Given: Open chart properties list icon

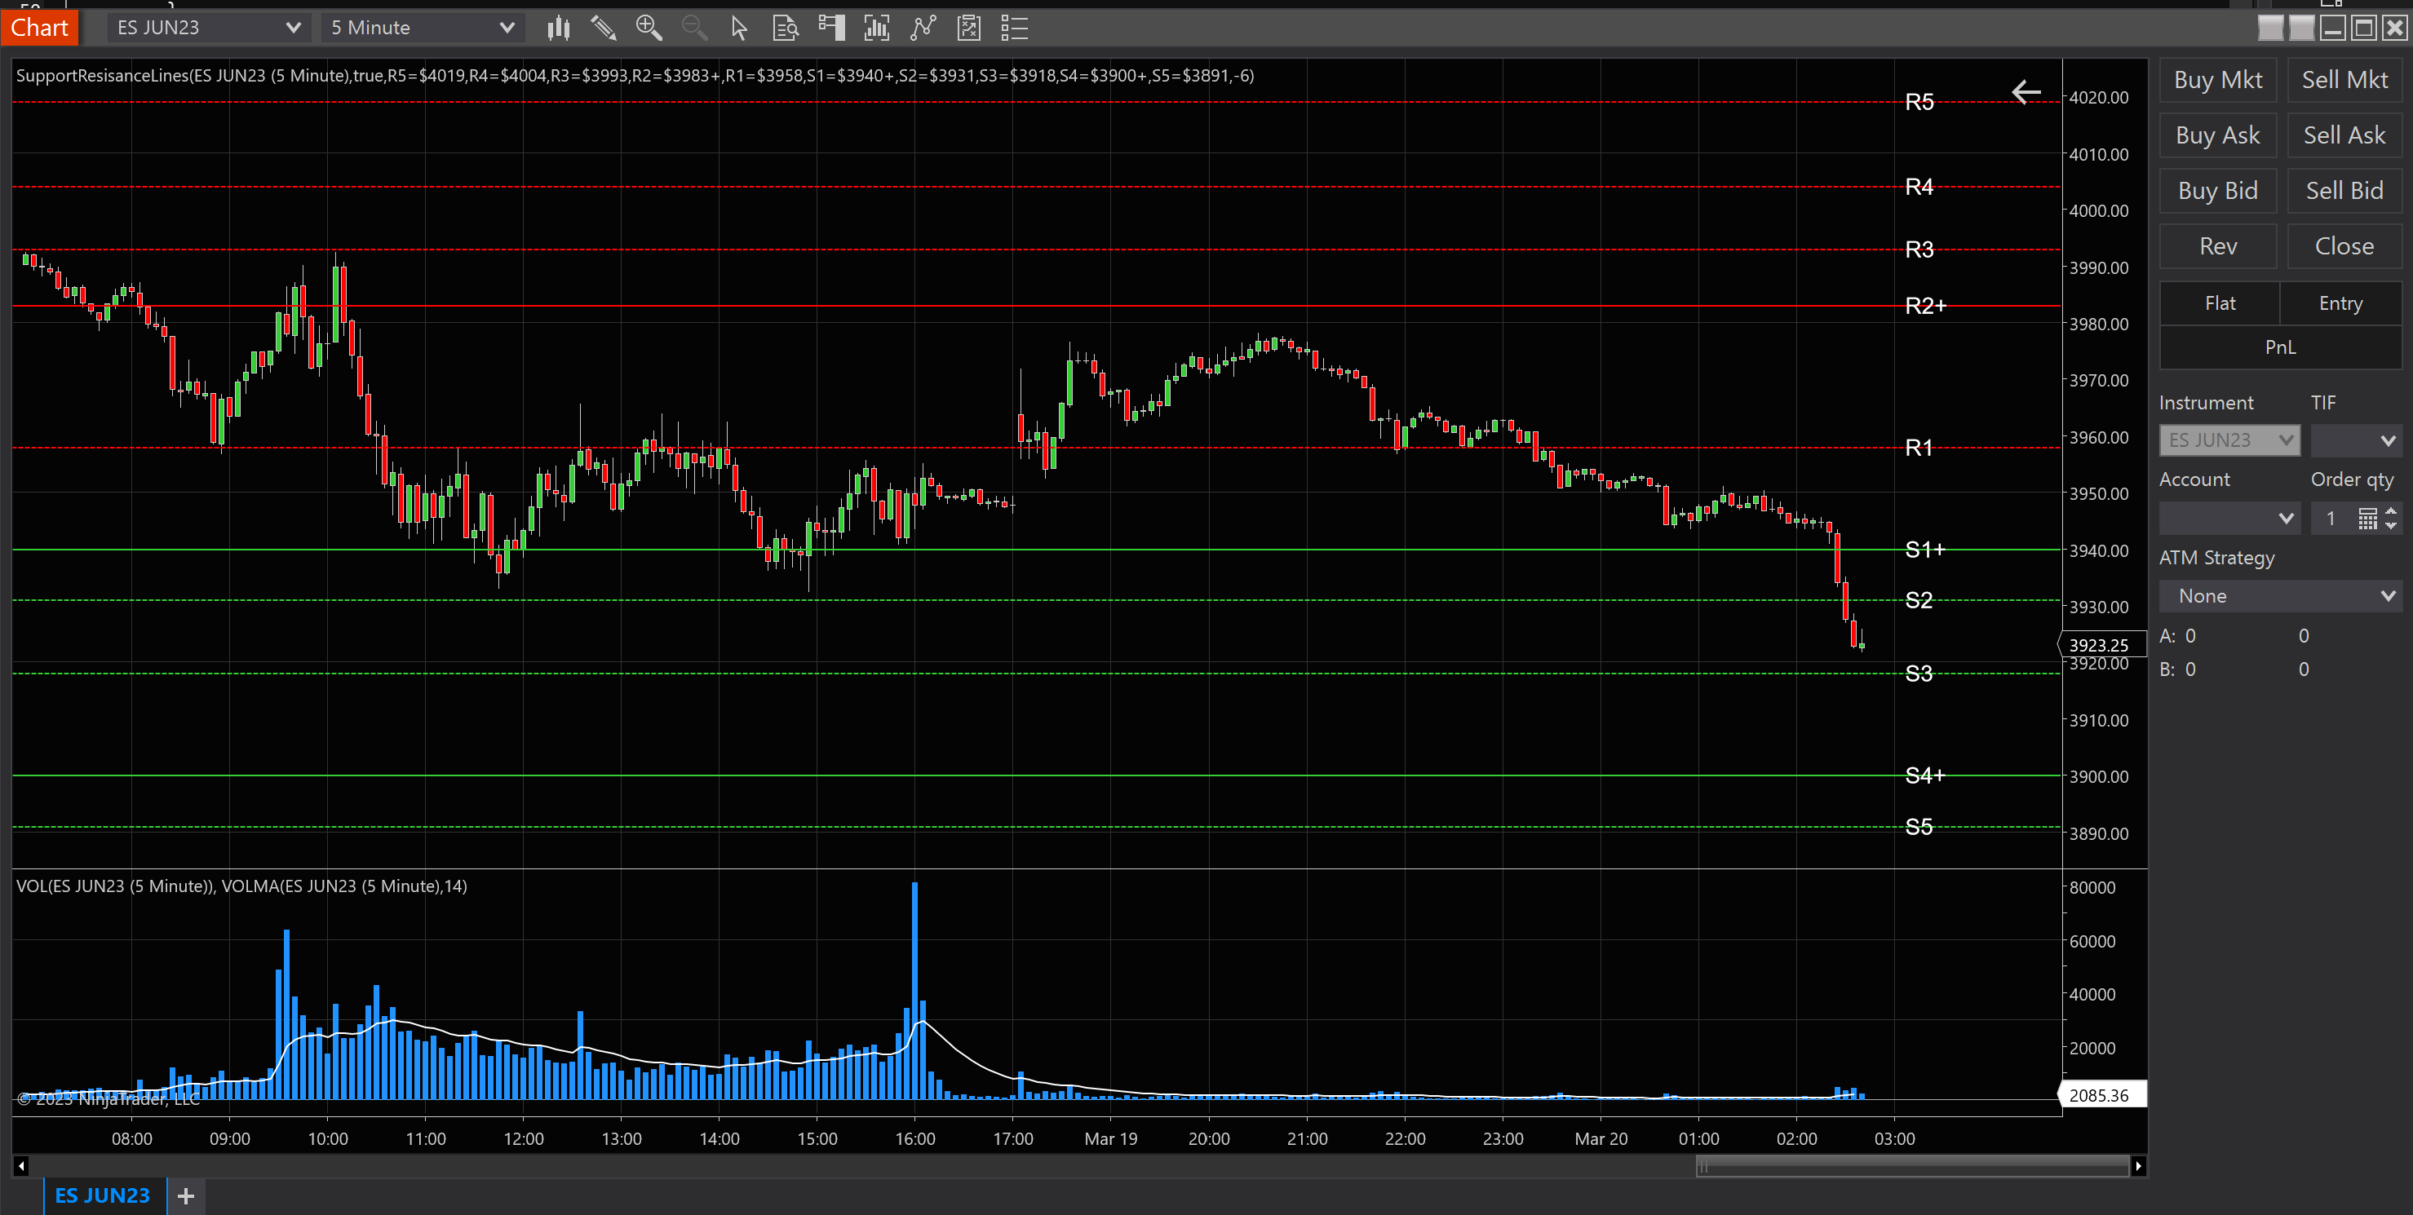Looking at the screenshot, I should 1015,28.
